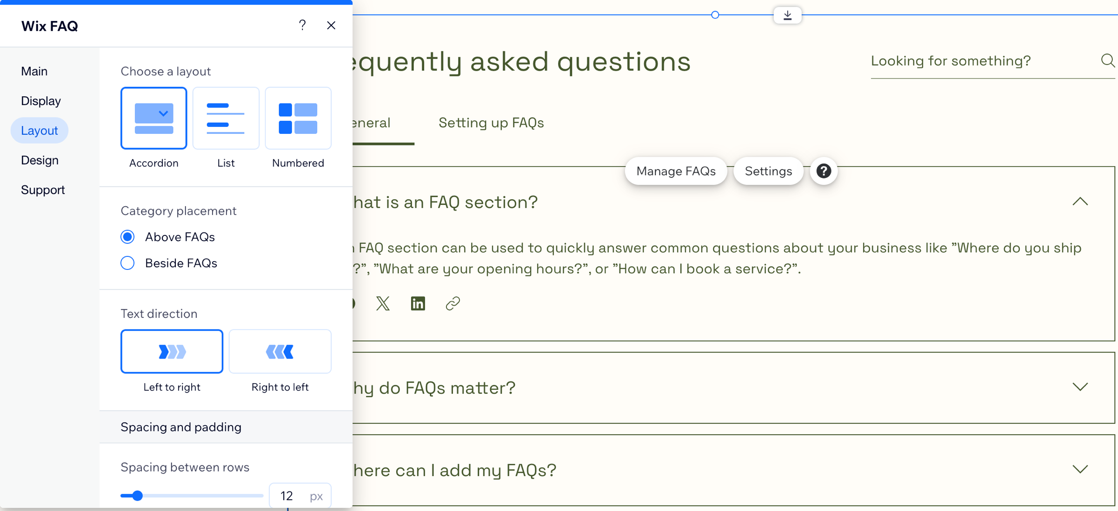Choose the List layout icon
The height and width of the screenshot is (511, 1118).
[x=226, y=118]
